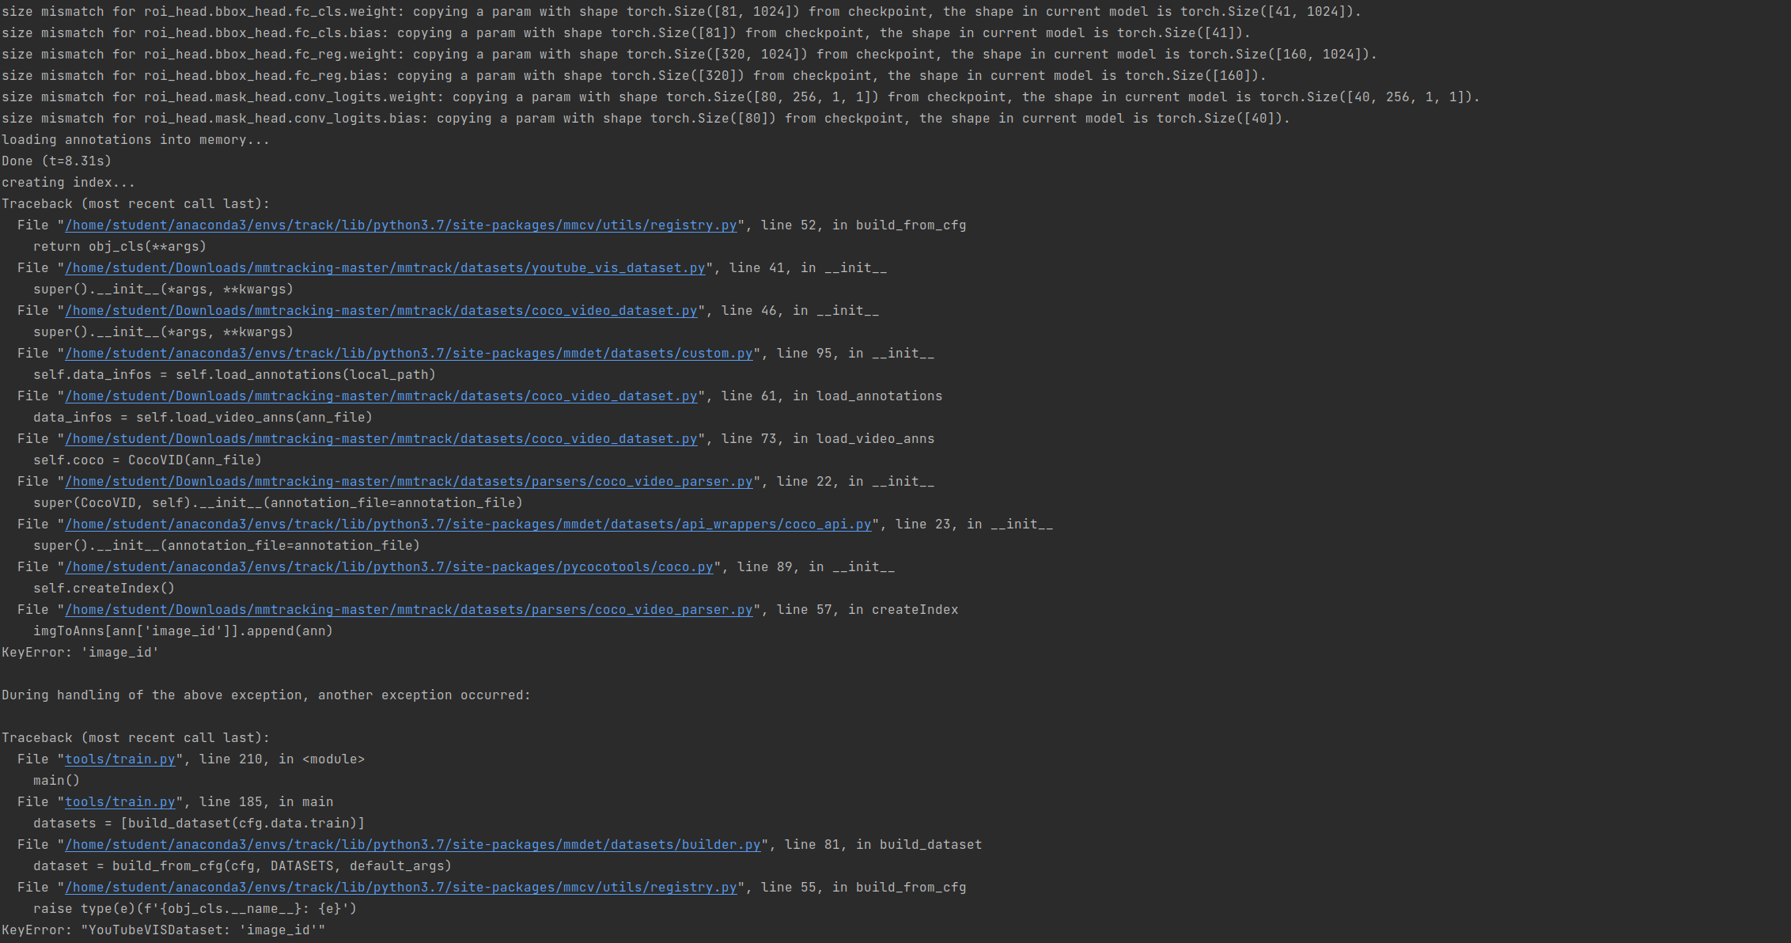Open coco_video_parser.py link for createIndex line 57

point(408,610)
